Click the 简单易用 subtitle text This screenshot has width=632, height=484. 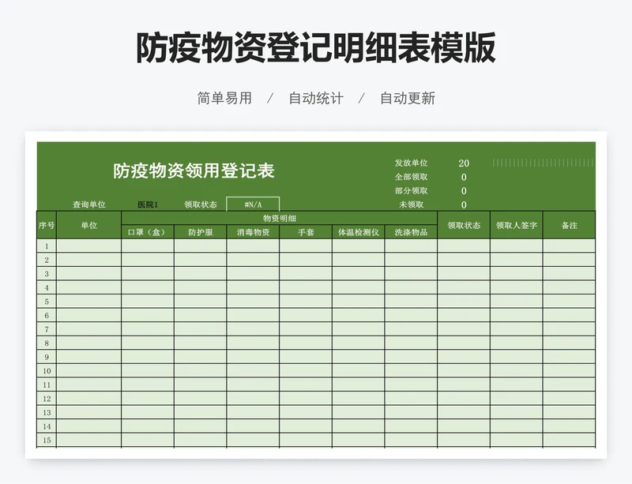pos(224,98)
